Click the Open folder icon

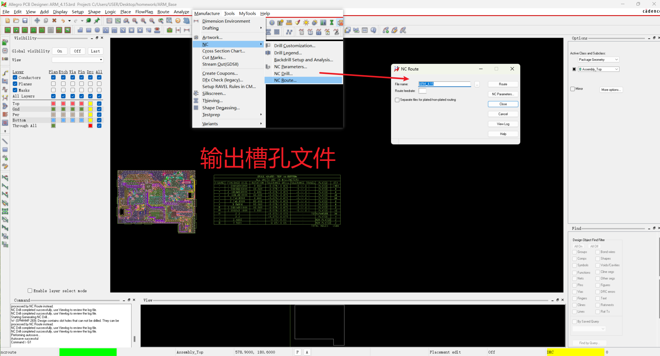click(x=16, y=21)
